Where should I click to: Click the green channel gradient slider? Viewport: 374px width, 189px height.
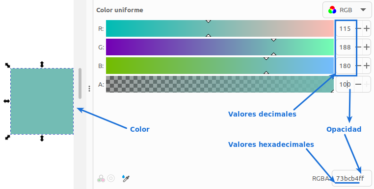click(220, 47)
